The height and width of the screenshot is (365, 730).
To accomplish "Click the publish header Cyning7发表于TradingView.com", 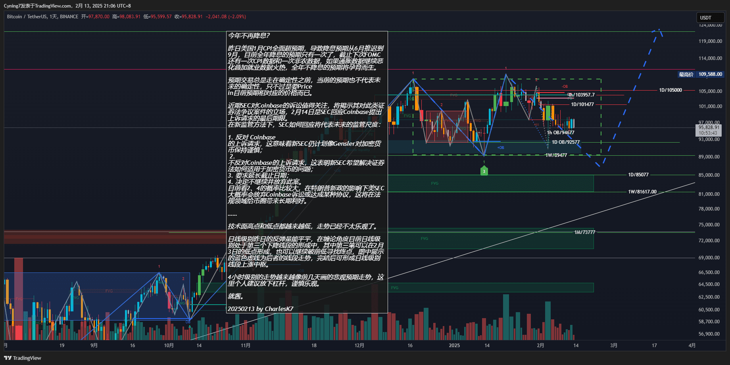I will pyautogui.click(x=38, y=6).
